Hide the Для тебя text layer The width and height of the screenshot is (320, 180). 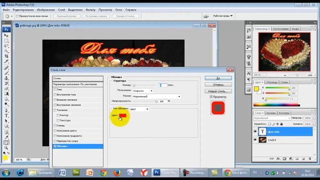tap(255, 131)
